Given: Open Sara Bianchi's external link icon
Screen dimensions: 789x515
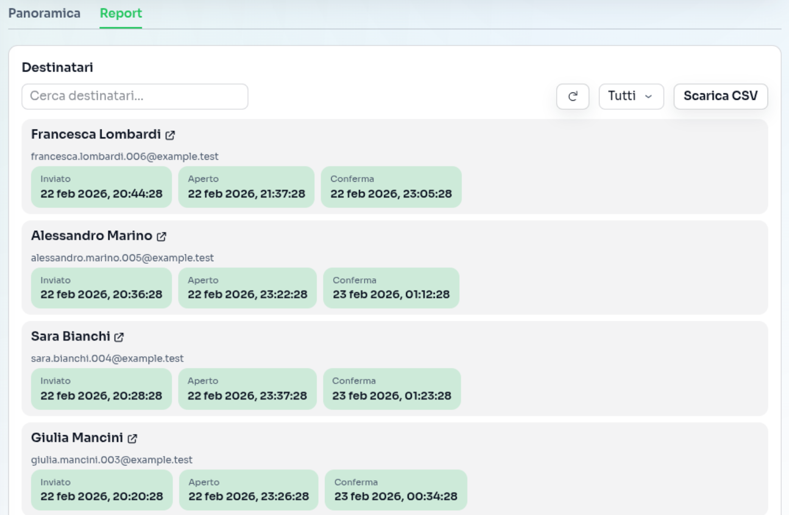Looking at the screenshot, I should click(119, 337).
